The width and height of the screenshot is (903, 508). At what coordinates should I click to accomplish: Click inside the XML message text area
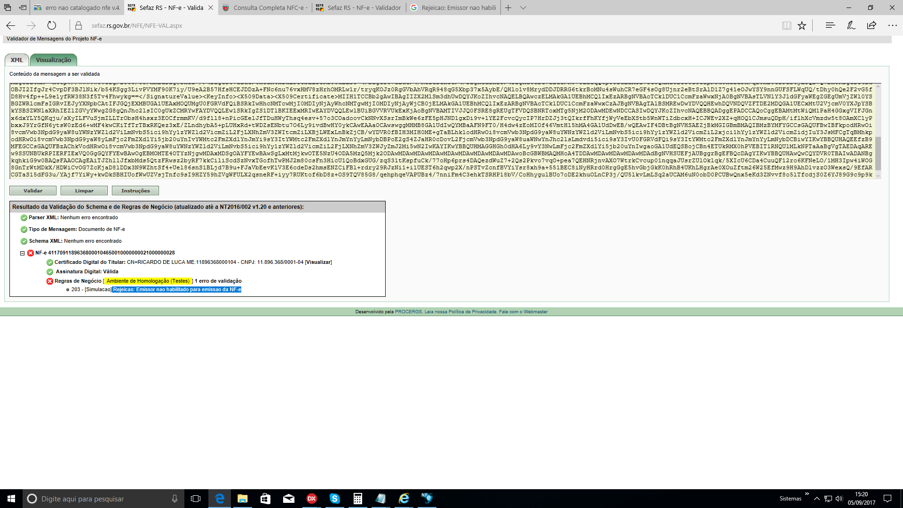coord(442,131)
